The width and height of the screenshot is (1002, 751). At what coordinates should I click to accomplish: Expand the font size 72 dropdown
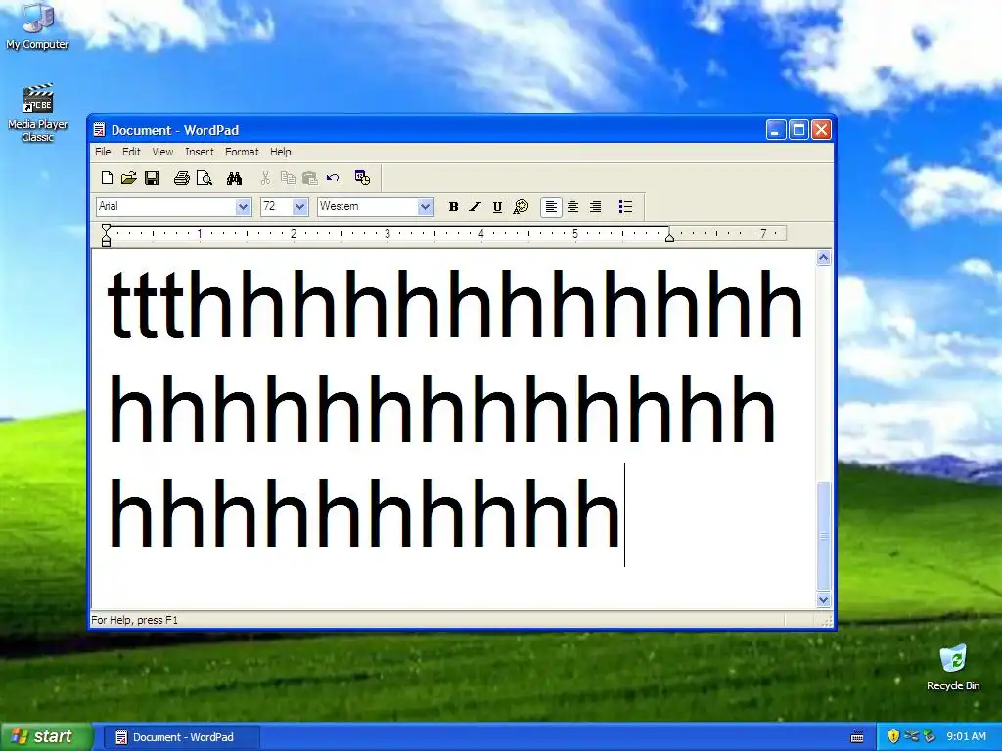pos(299,207)
